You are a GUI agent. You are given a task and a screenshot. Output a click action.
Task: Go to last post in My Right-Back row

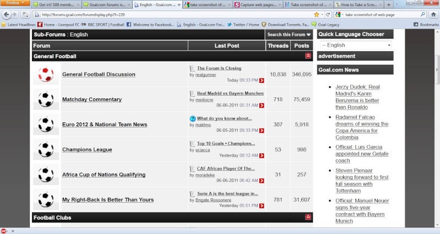[x=262, y=206]
